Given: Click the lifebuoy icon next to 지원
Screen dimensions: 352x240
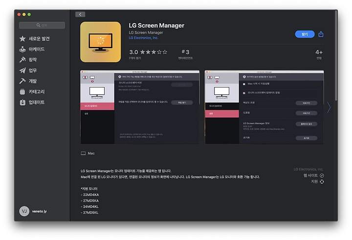Looking at the screenshot, I should (x=322, y=182).
